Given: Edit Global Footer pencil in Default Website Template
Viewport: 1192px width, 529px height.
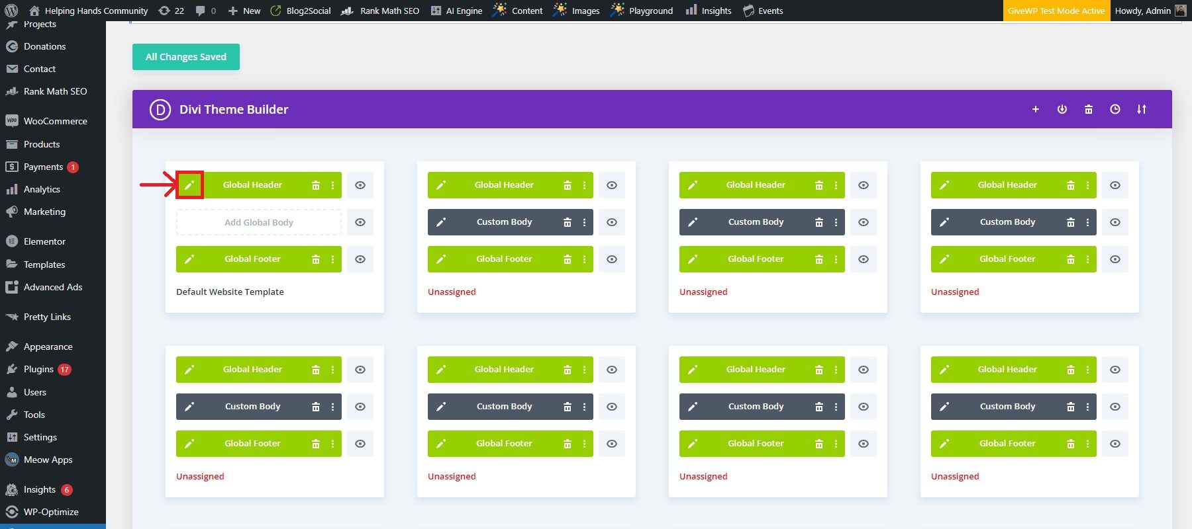Looking at the screenshot, I should pos(189,259).
